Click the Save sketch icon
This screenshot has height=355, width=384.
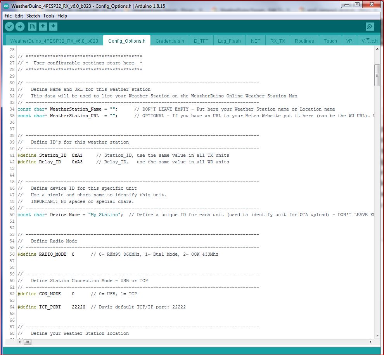pos(54,26)
